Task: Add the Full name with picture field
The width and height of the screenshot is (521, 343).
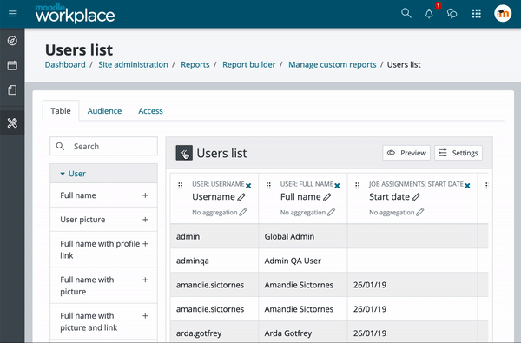Action: point(145,280)
